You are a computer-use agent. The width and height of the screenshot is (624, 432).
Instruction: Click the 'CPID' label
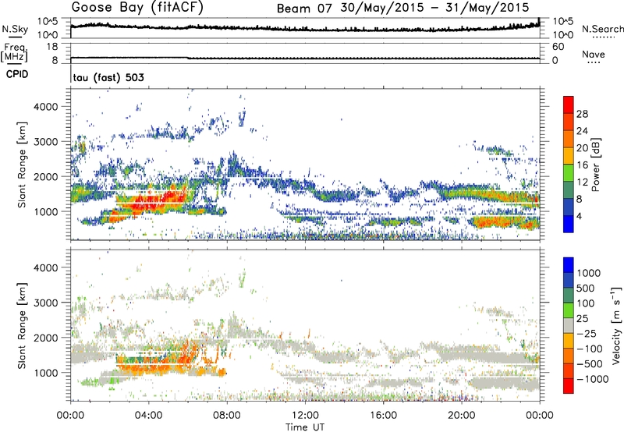click(17, 74)
